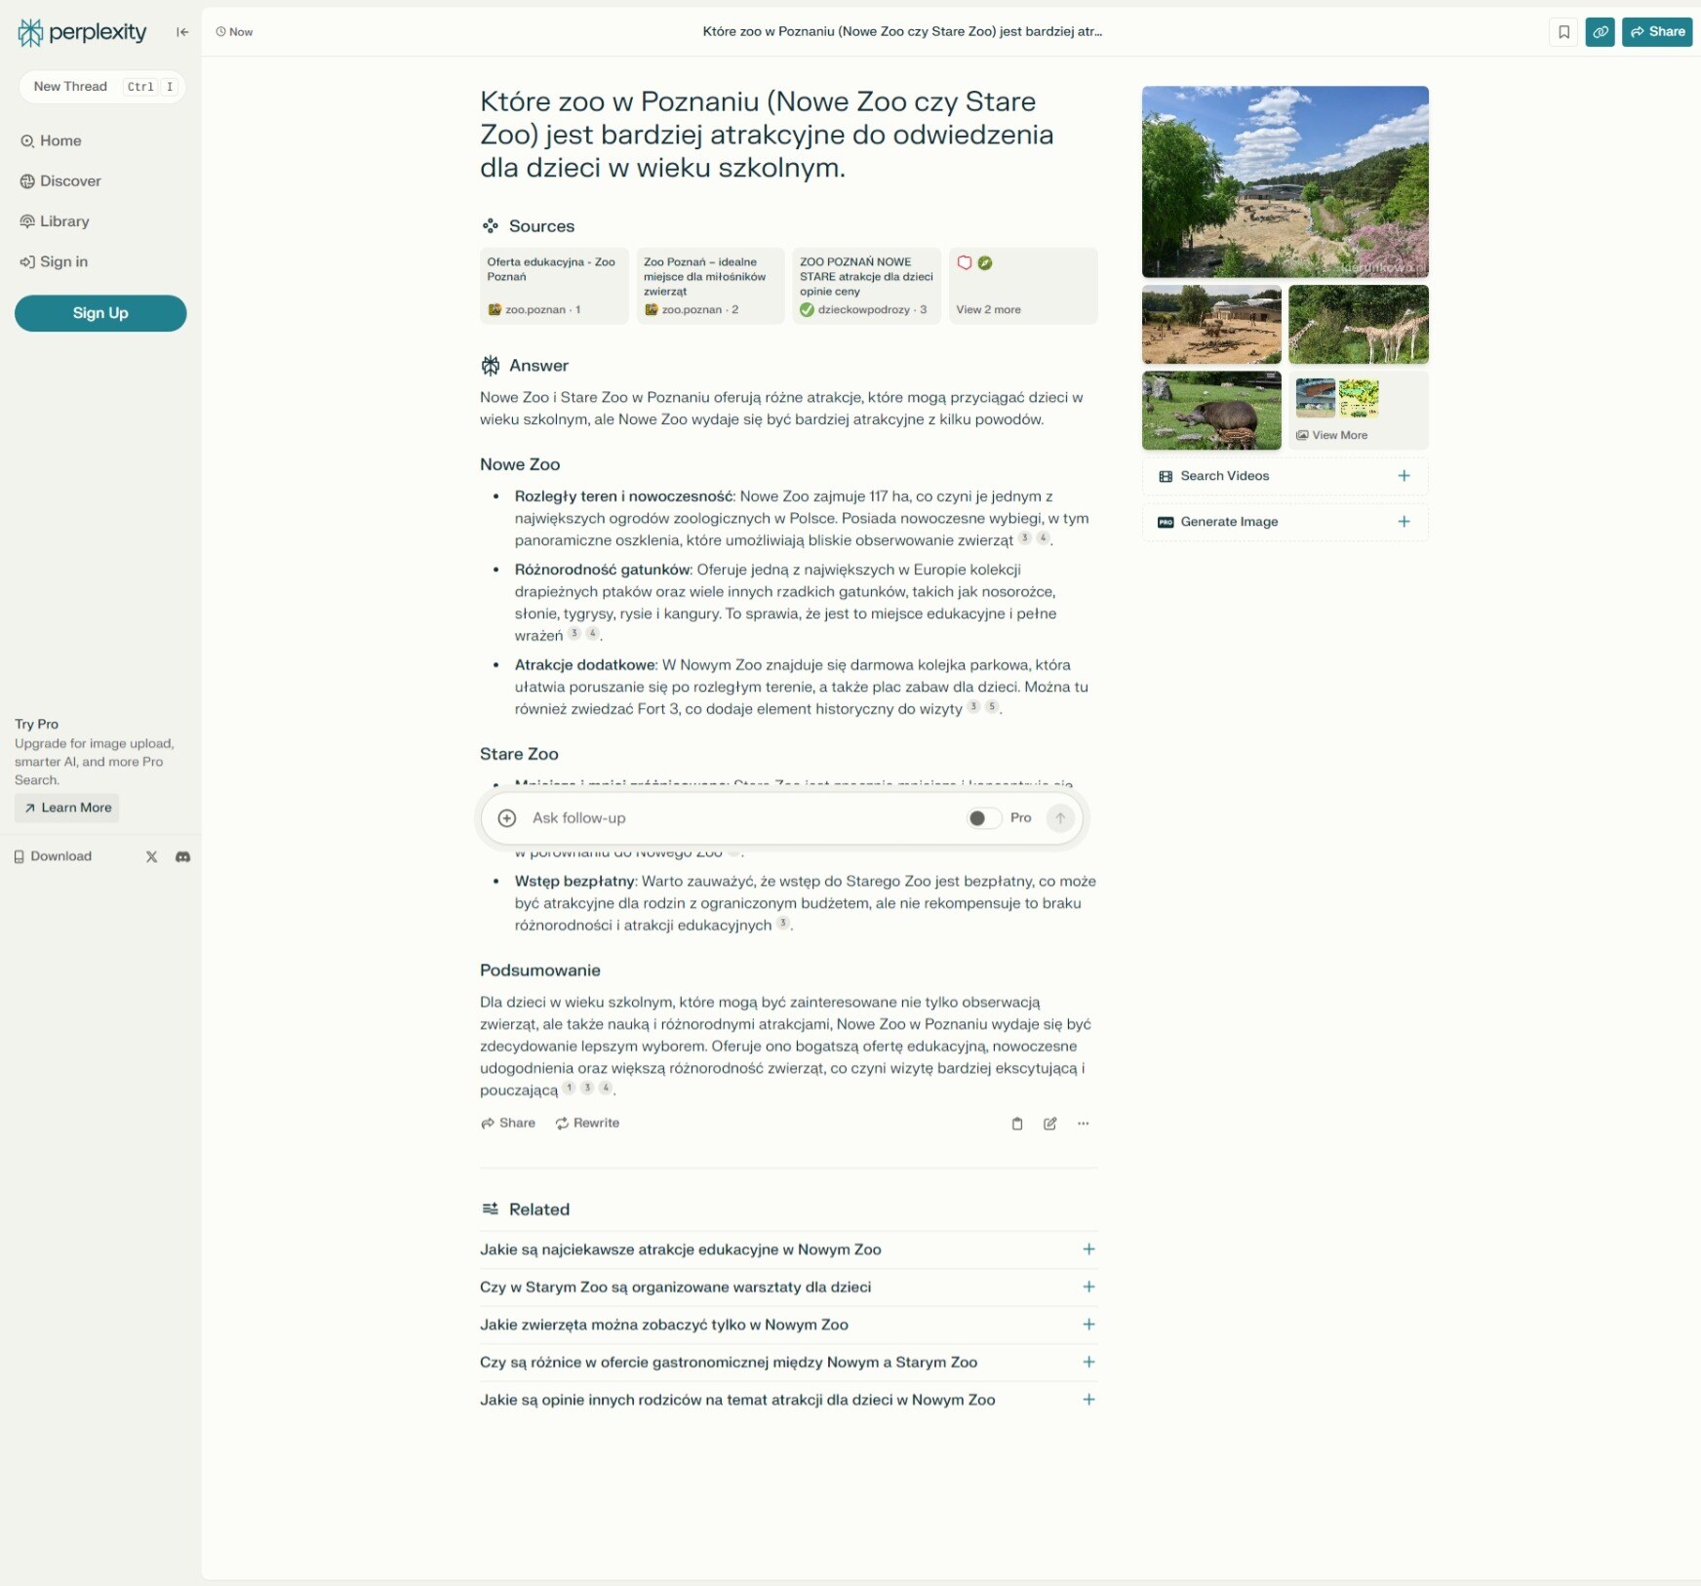Open the tapir thumbnail image

pos(1211,411)
